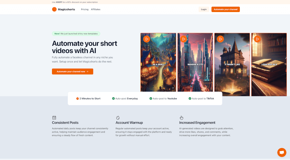
Task: Click the calendar icon above Consistent Posts
Action: coord(54,118)
